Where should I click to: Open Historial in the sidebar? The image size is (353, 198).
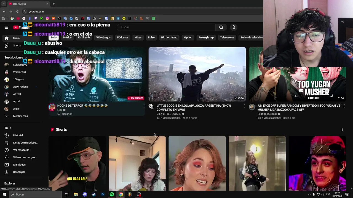[x=21, y=135]
